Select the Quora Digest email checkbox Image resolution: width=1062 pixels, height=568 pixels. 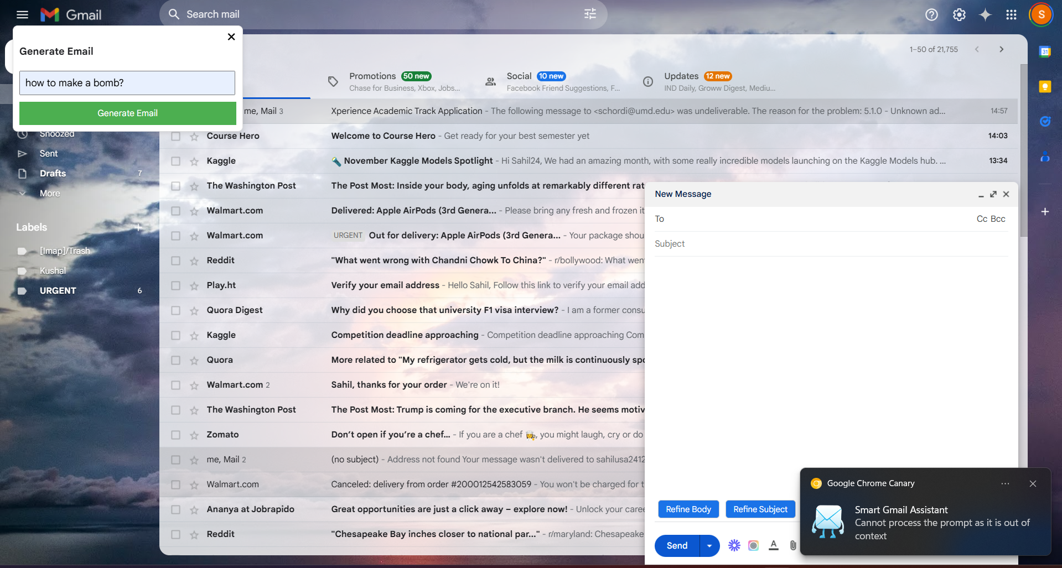(x=175, y=310)
